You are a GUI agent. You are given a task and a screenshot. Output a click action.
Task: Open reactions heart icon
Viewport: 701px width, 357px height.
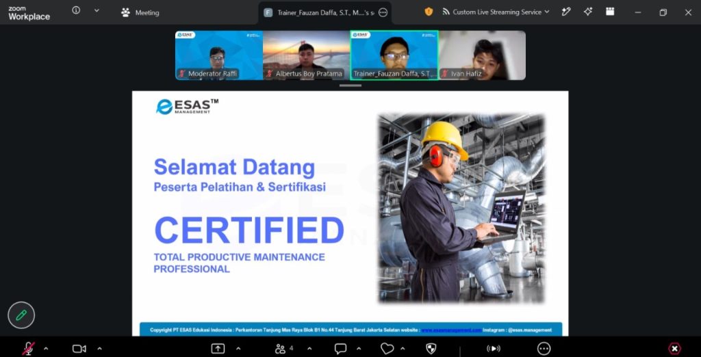pos(387,349)
